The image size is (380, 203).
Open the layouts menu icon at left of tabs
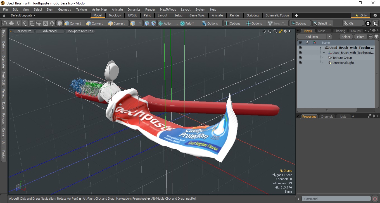[x=4, y=15]
